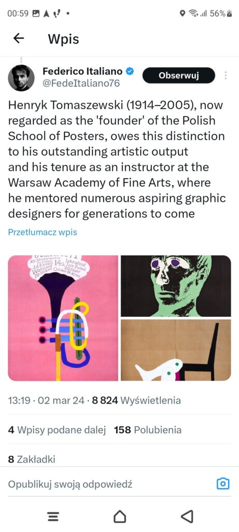Tap the 8 824 Wyświetlenia view count

point(136,401)
